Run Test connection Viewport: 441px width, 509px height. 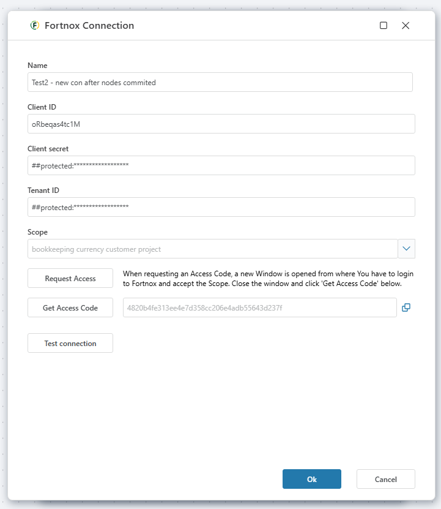pos(70,343)
